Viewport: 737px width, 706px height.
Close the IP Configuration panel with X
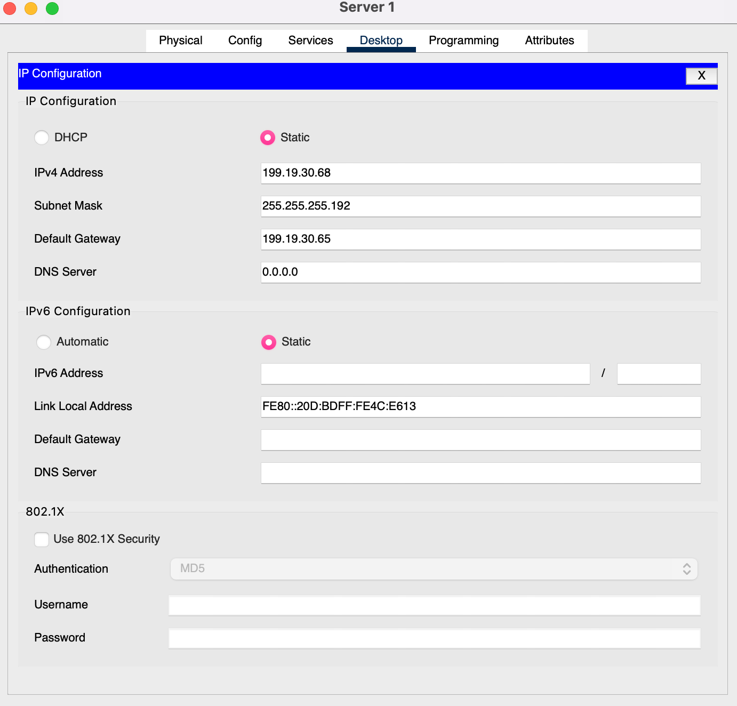point(701,76)
